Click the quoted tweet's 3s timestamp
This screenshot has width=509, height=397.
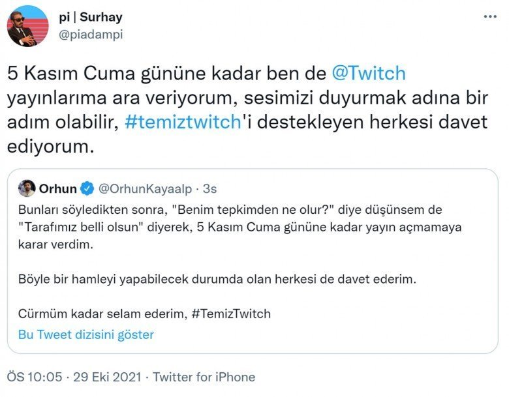(x=209, y=189)
